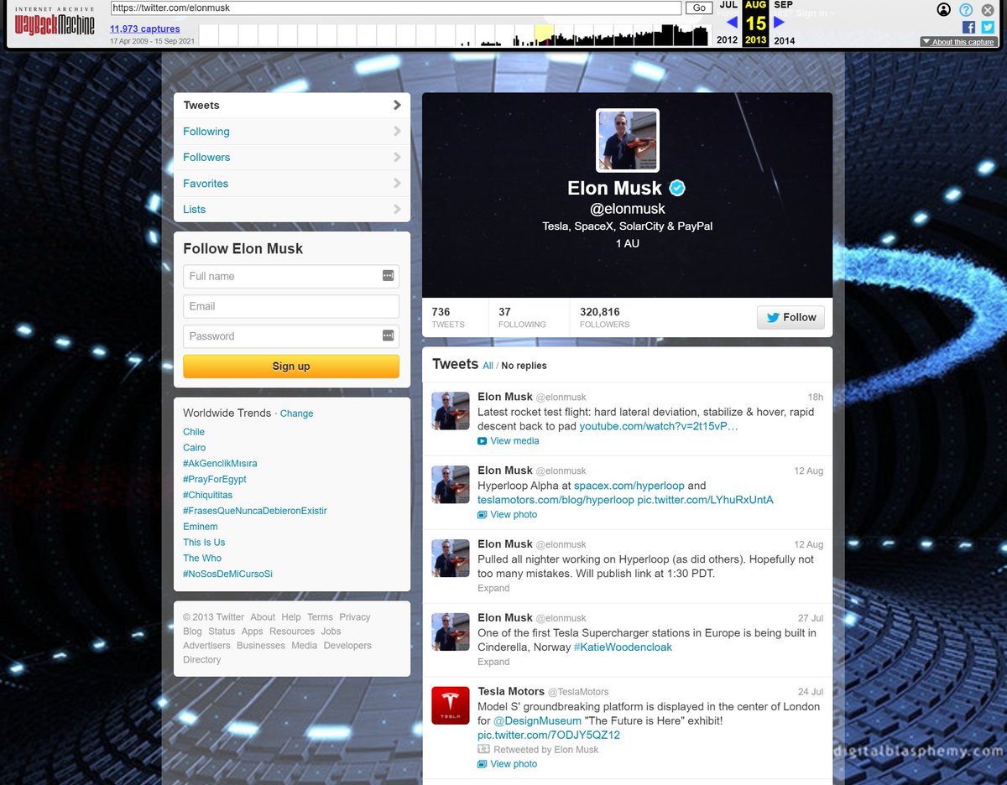Image resolution: width=1007 pixels, height=785 pixels.
Task: Jump to 2012 in Wayback calendar
Action: [x=727, y=40]
